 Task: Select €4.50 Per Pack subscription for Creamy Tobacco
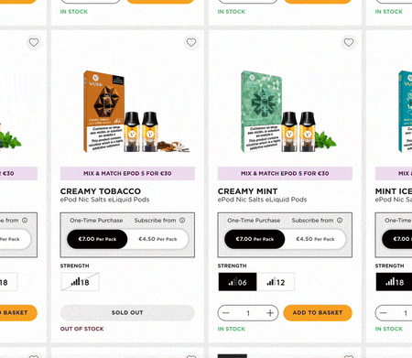[157, 239]
